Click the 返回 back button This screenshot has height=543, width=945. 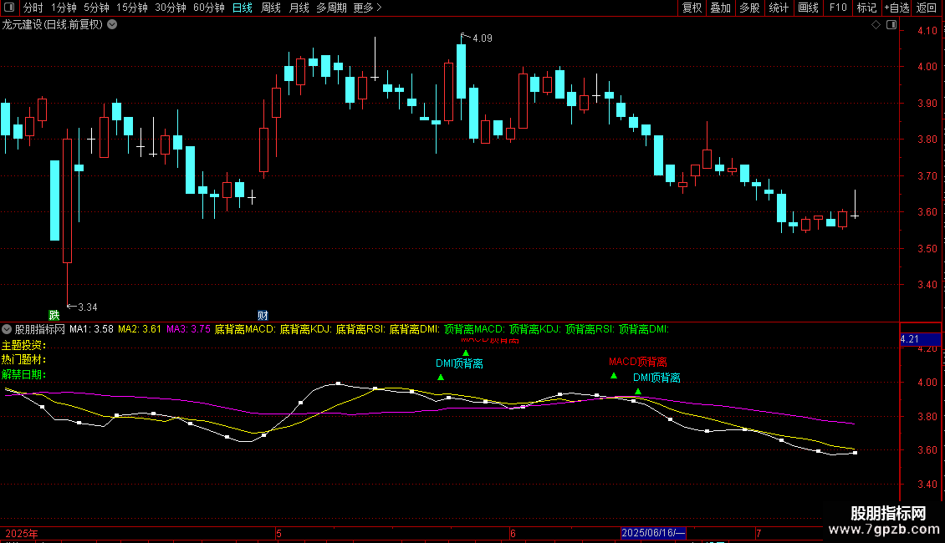pyautogui.click(x=927, y=8)
